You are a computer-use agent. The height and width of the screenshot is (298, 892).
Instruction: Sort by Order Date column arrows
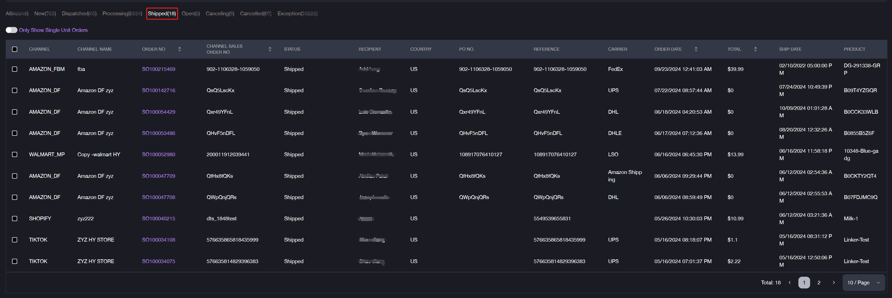(696, 49)
